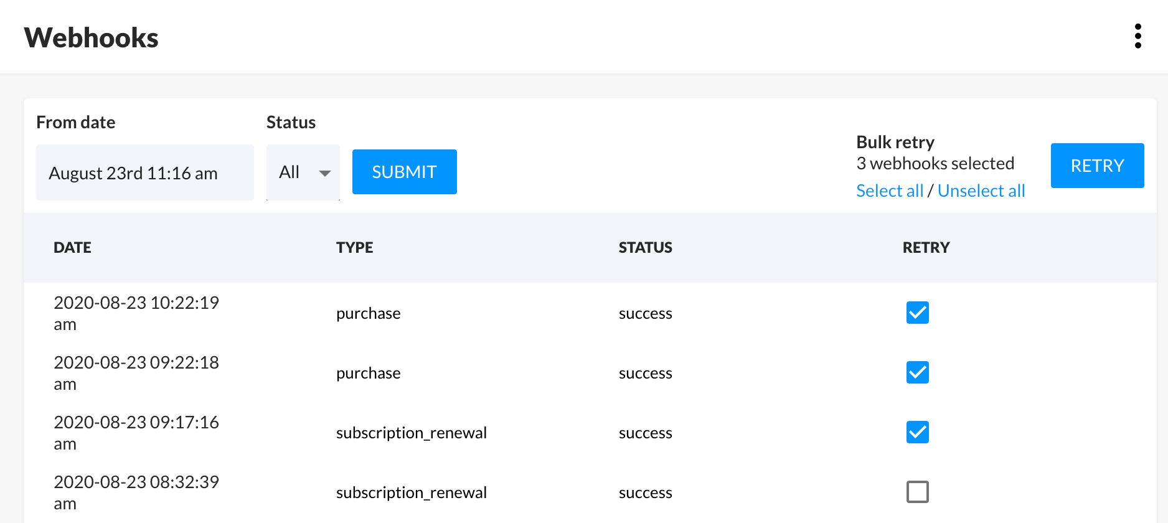The image size is (1168, 523).
Task: Click the Webhooks page title
Action: pos(91,37)
